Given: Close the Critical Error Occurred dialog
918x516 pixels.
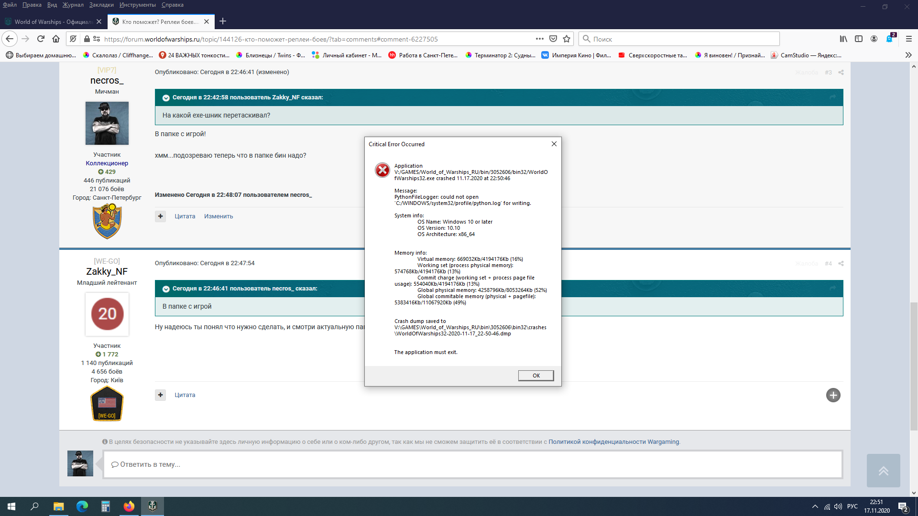Looking at the screenshot, I should (x=554, y=144).
